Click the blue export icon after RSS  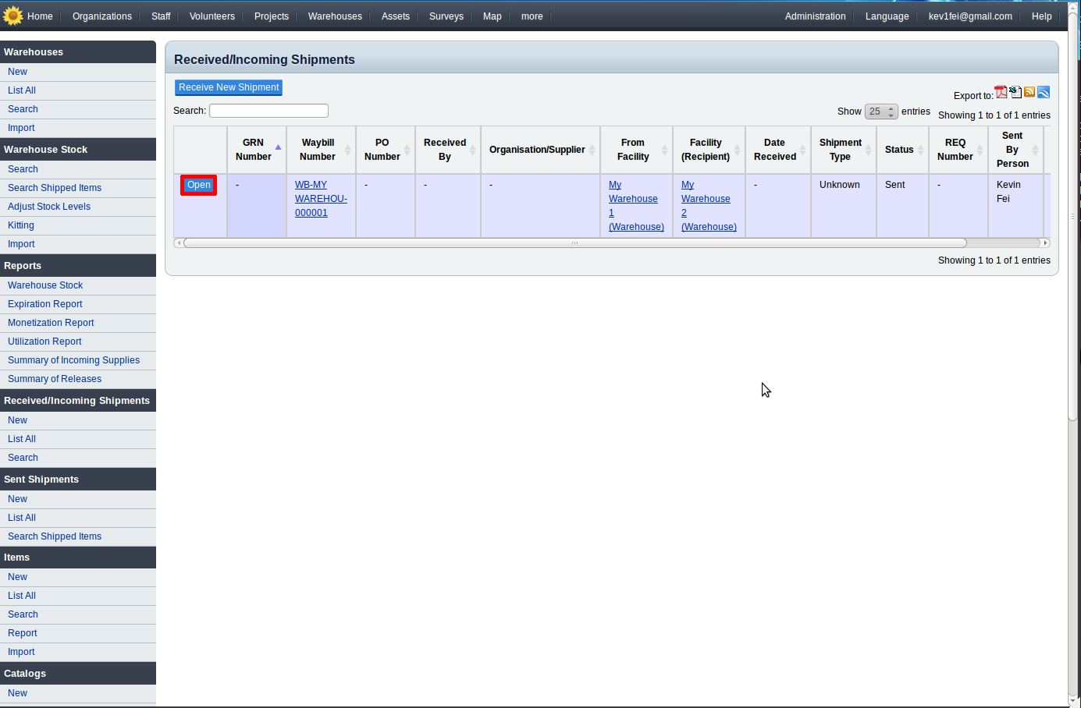point(1044,93)
